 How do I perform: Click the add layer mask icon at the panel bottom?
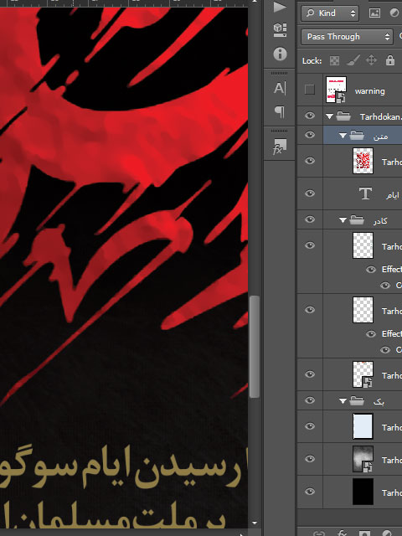[x=364, y=533]
